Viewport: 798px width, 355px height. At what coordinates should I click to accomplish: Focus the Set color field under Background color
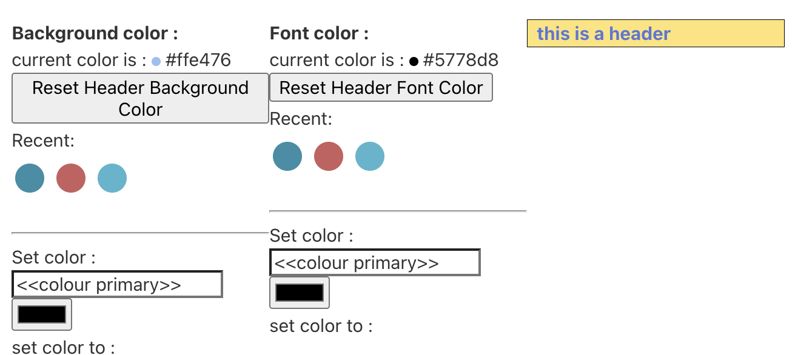117,285
